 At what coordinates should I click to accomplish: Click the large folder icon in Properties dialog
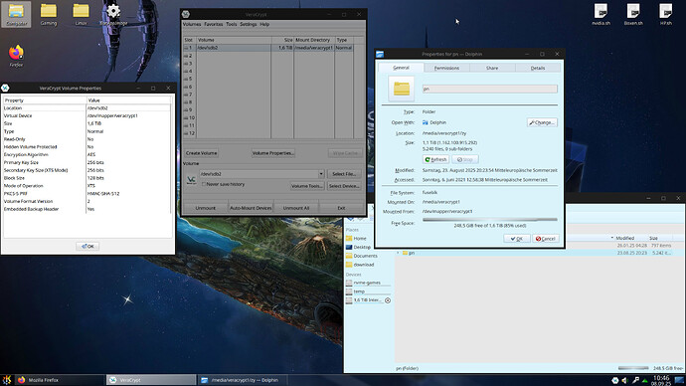point(402,89)
